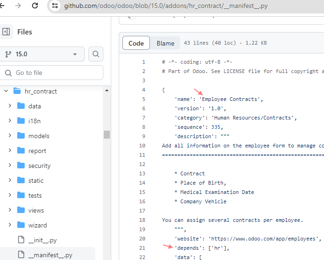Expand the views folder chevron
324x260 pixels.
10,210
